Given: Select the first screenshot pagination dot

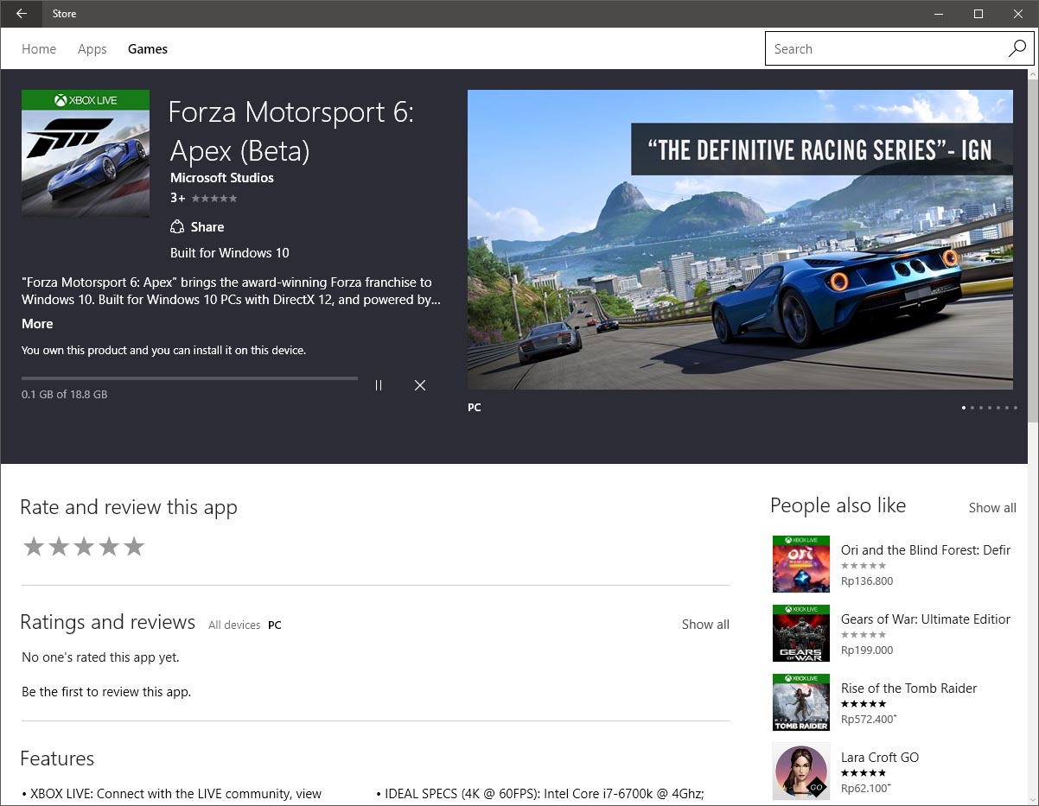Looking at the screenshot, I should point(964,408).
